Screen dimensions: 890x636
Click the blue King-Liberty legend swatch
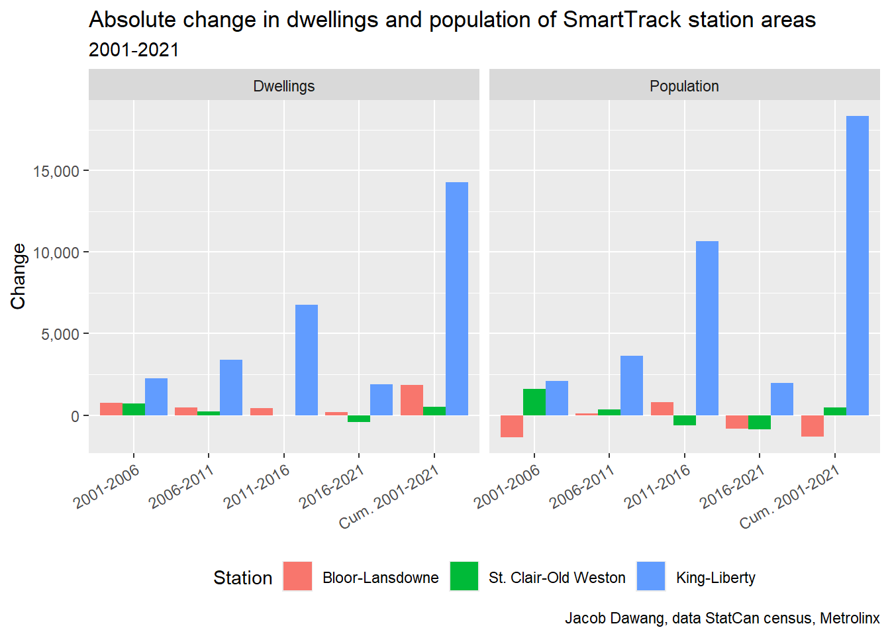pos(651,576)
